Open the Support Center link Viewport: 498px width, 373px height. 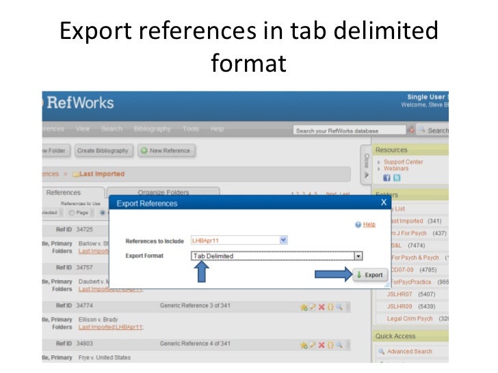pyautogui.click(x=404, y=162)
